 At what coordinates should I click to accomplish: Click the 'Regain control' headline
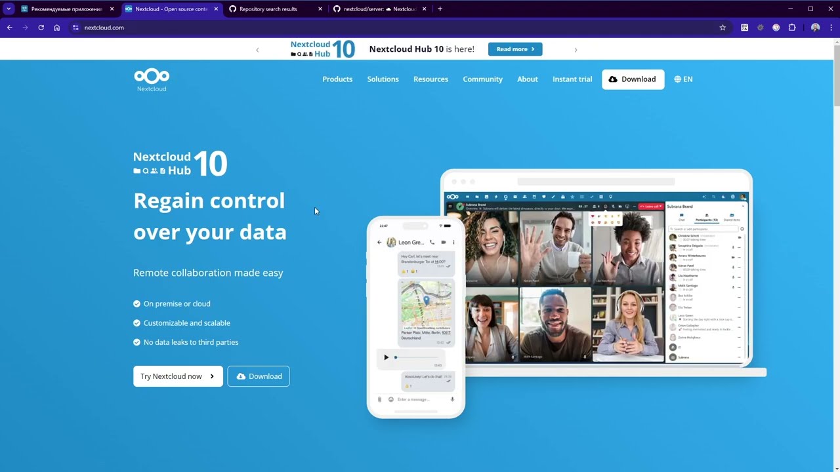point(209,201)
